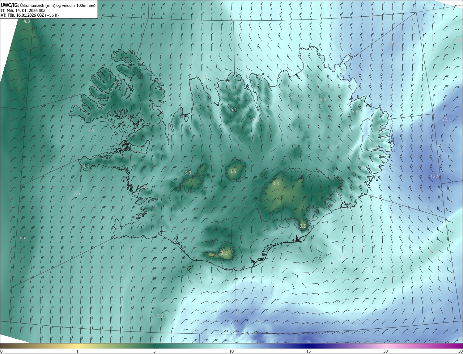Click the 50 tick on the colour scale
Viewport: 463px width, 354px height.
460,351
